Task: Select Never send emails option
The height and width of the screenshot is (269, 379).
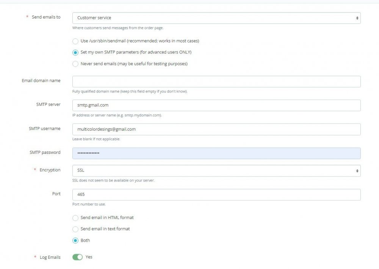Action: click(x=75, y=64)
